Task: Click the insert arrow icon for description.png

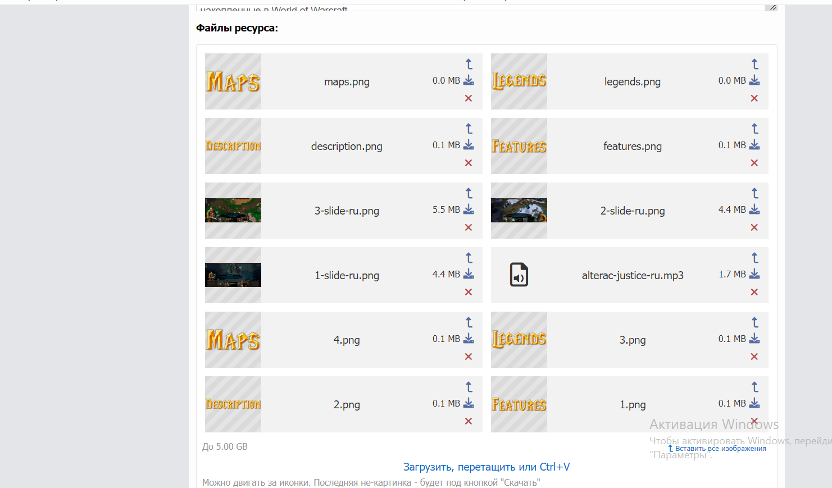Action: 469,129
